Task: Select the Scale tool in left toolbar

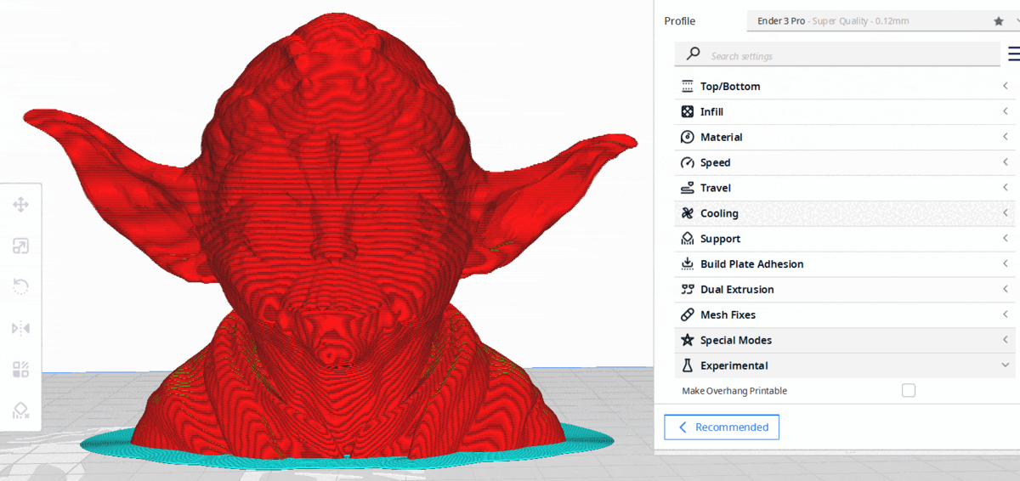Action: pyautogui.click(x=21, y=246)
